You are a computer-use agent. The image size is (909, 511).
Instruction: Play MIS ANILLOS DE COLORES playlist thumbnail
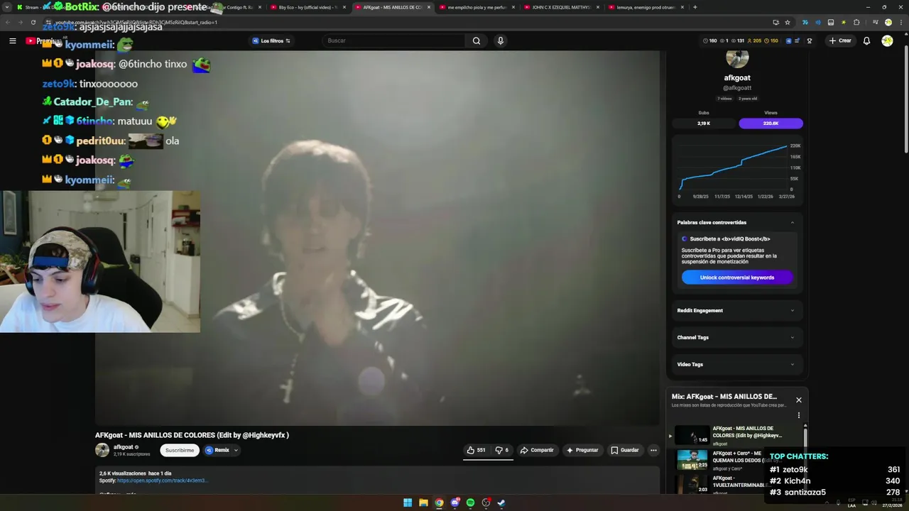[x=692, y=434]
